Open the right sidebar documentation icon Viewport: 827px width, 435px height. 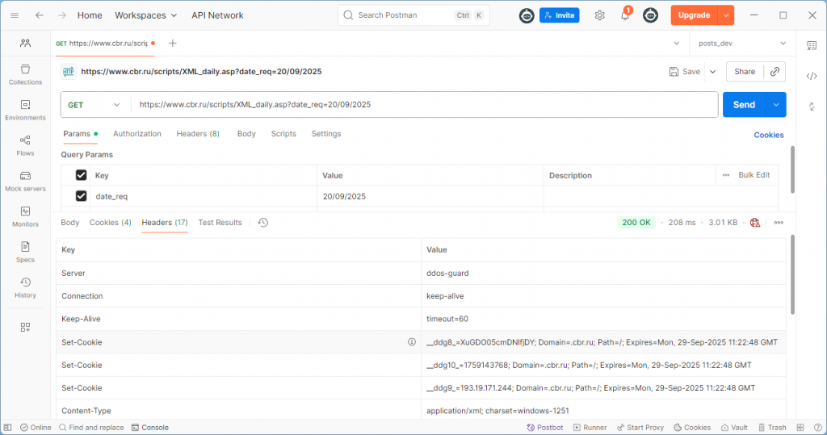click(812, 46)
